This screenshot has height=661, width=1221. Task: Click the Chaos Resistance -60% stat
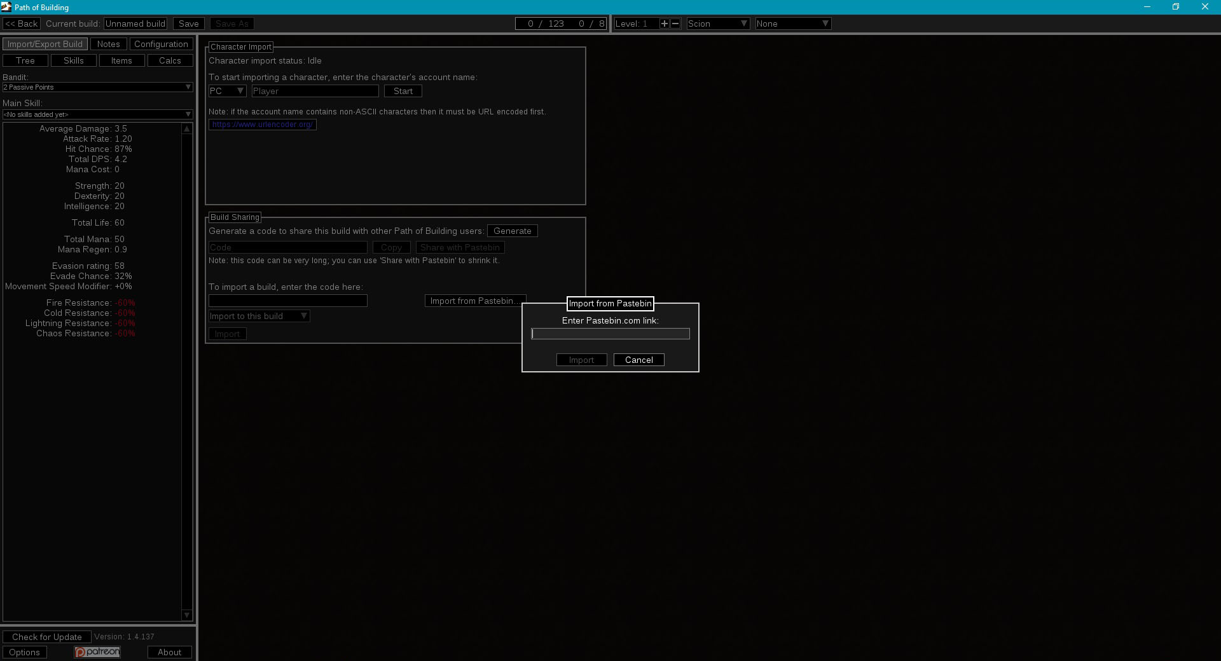(86, 333)
